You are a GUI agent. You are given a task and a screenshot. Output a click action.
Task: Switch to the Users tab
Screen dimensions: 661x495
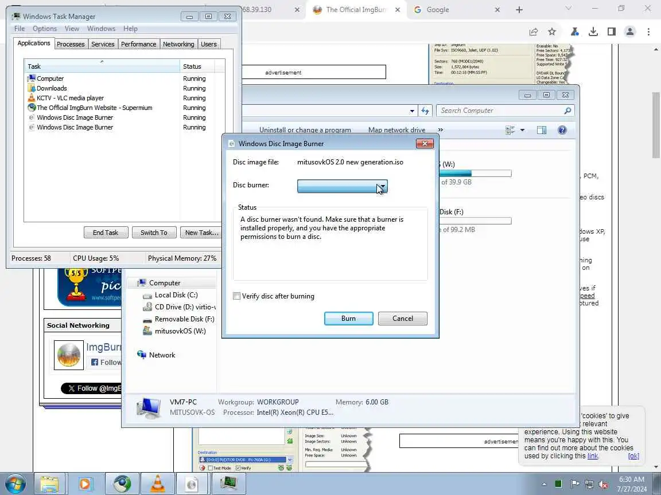209,44
